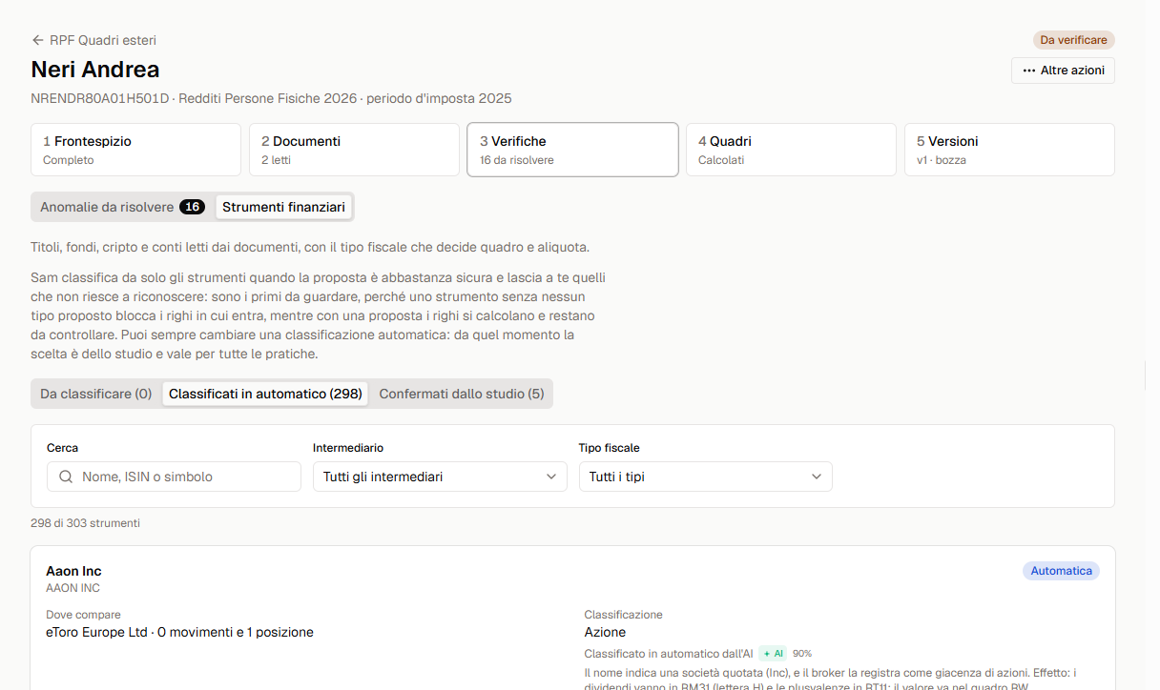
Task: Show Da classificare (0) instruments
Action: 95,394
